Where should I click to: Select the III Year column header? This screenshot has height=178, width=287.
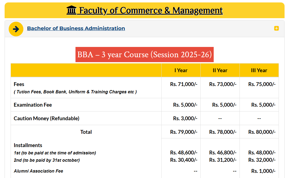coord(259,70)
